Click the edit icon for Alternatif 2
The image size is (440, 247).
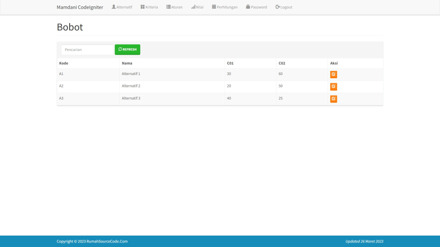pos(333,86)
